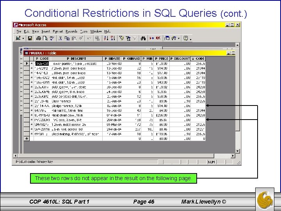
Task: Open the toolbar options arrow after Help
Action: click(190, 39)
